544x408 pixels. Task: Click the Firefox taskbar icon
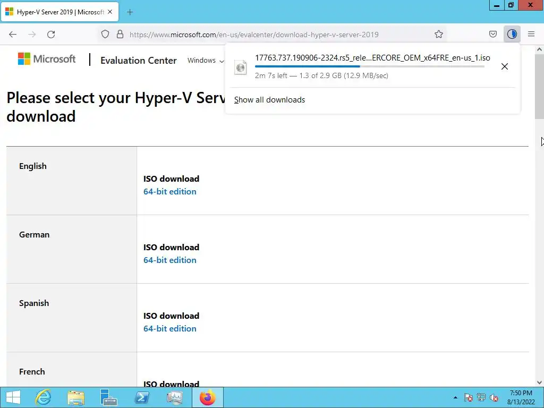(208, 397)
